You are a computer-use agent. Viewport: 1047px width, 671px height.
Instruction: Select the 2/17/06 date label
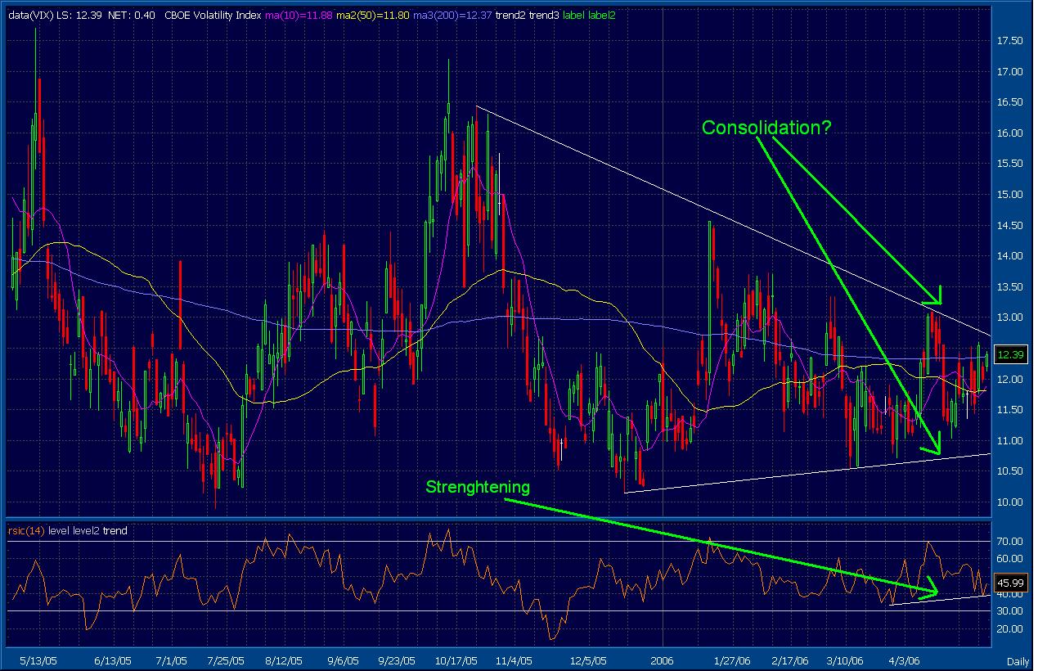click(789, 660)
